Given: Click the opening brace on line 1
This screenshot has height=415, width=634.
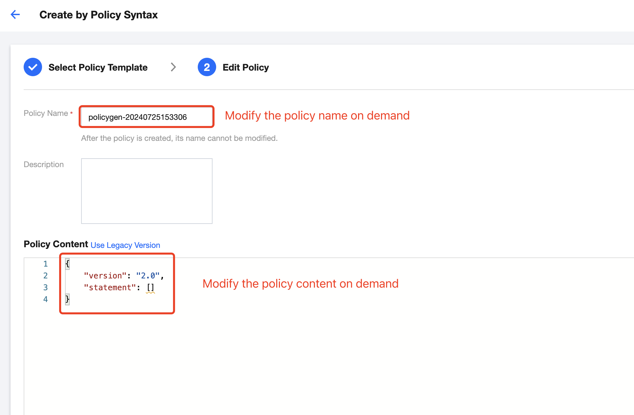Looking at the screenshot, I should pyautogui.click(x=67, y=264).
